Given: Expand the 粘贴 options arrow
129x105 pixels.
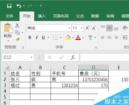Looking at the screenshot, I should tap(8, 41).
